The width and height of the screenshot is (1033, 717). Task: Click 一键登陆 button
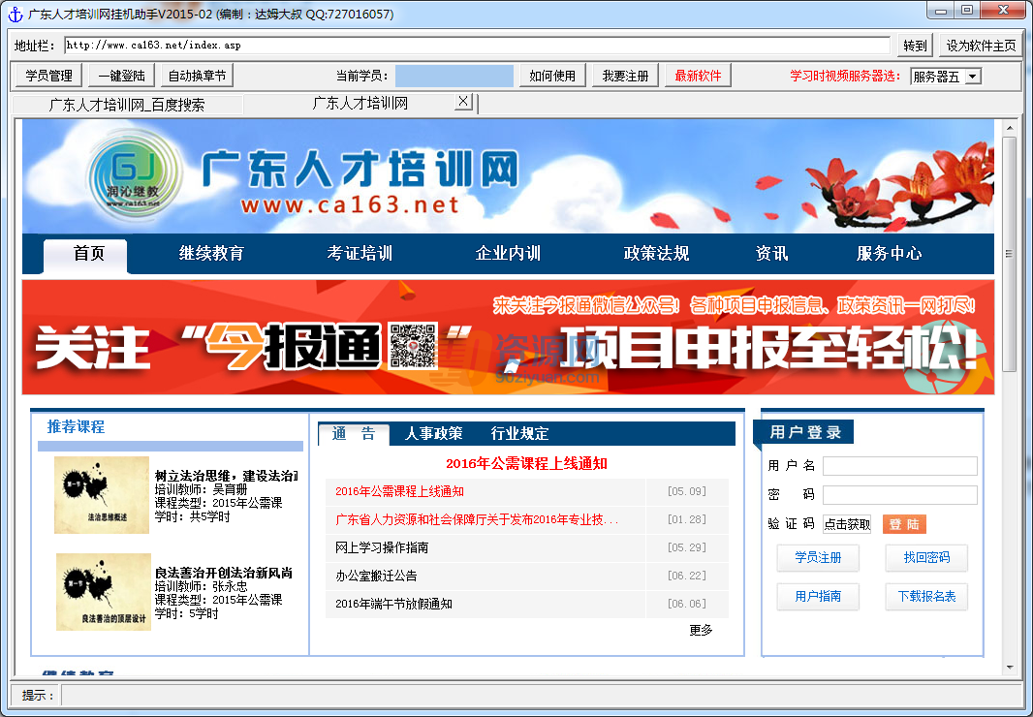pyautogui.click(x=122, y=76)
